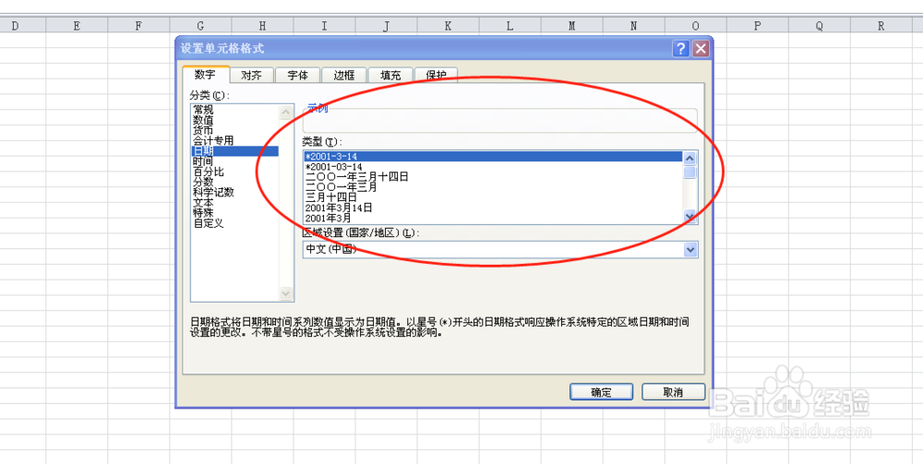923x464 pixels.
Task: Select type 2001年3月
Action: (x=493, y=219)
